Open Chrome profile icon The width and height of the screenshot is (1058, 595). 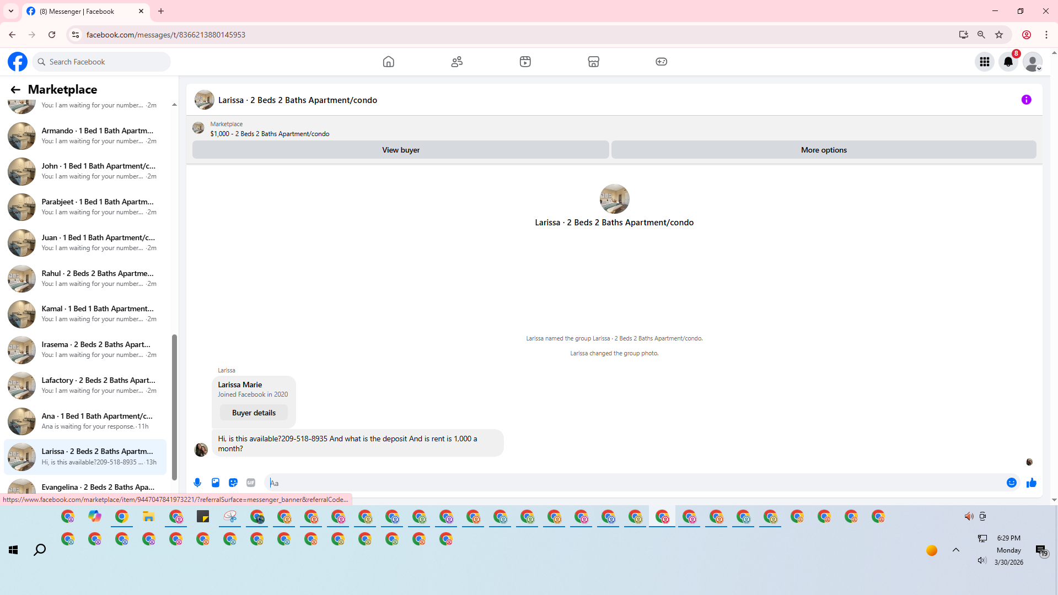pyautogui.click(x=1027, y=35)
